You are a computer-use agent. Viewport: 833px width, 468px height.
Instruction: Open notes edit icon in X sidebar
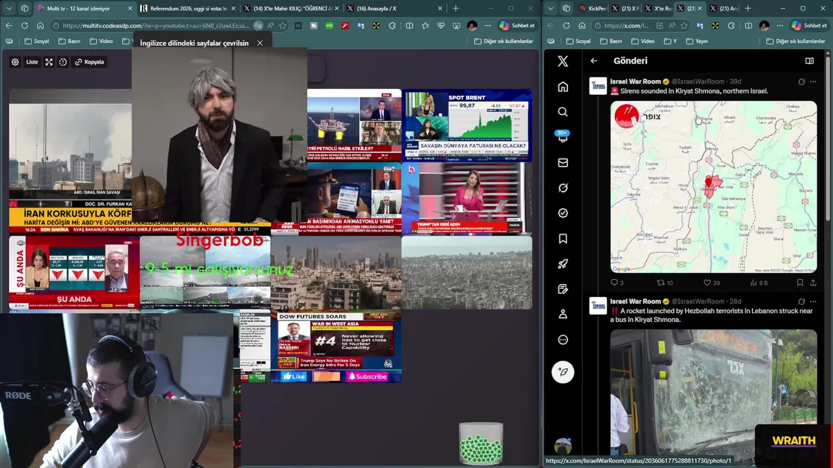[x=563, y=289]
